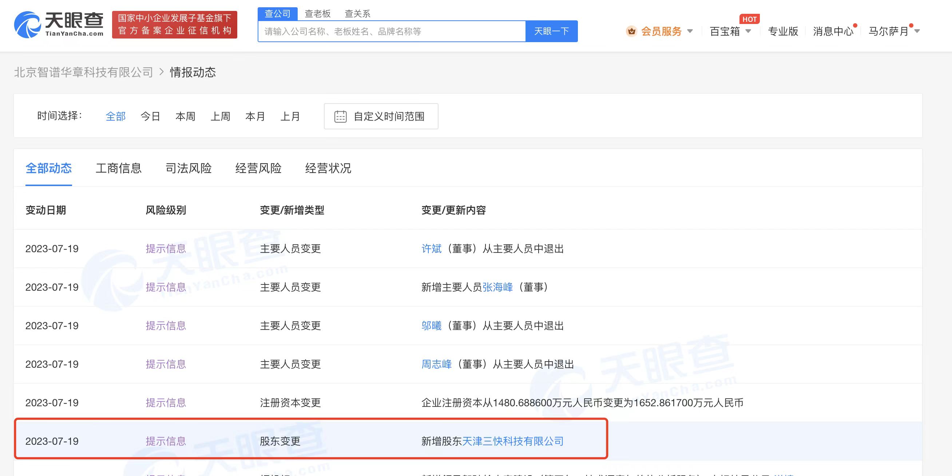Click 股东变更 type cell

coord(280,441)
